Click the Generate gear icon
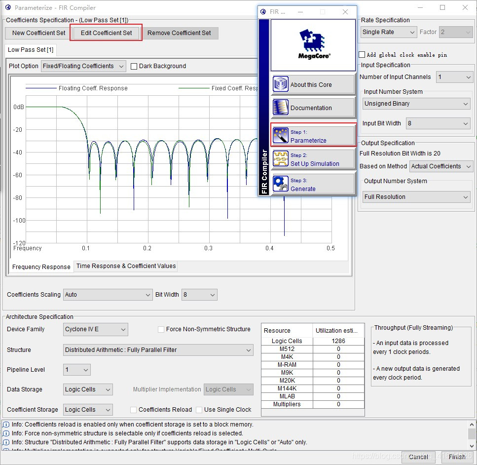Image resolution: width=477 pixels, height=465 pixels. click(280, 184)
